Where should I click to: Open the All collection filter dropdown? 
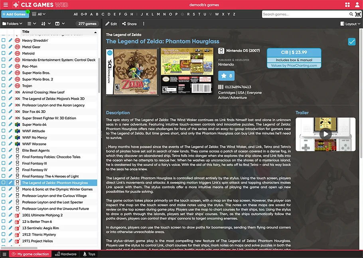click(39, 14)
